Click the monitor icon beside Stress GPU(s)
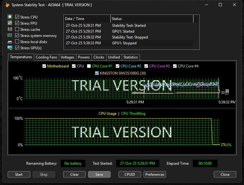 coord(10,48)
